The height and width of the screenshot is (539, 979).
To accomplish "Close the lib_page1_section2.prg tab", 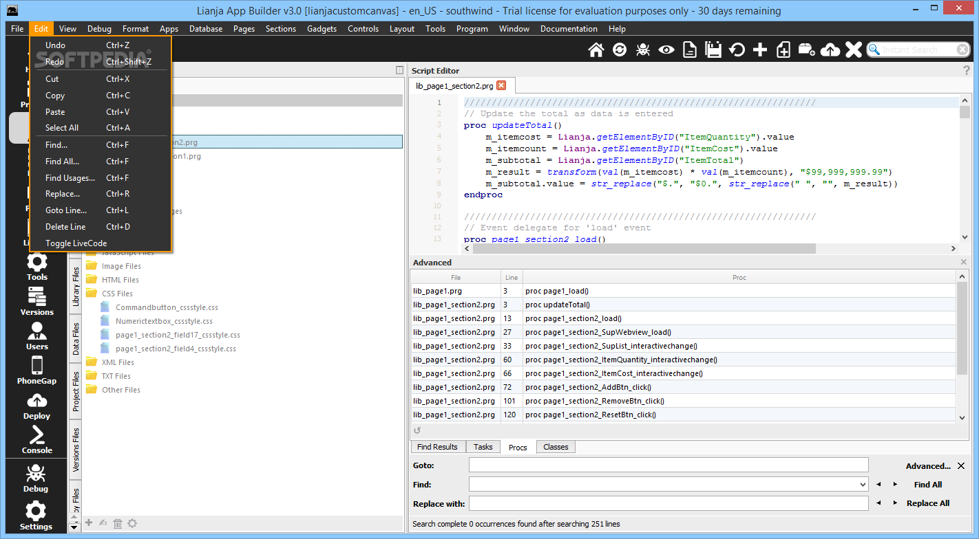I will tap(501, 86).
